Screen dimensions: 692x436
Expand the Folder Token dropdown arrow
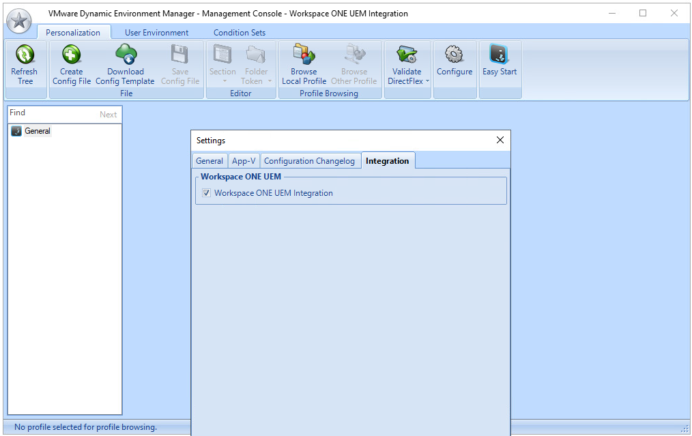[x=270, y=81]
